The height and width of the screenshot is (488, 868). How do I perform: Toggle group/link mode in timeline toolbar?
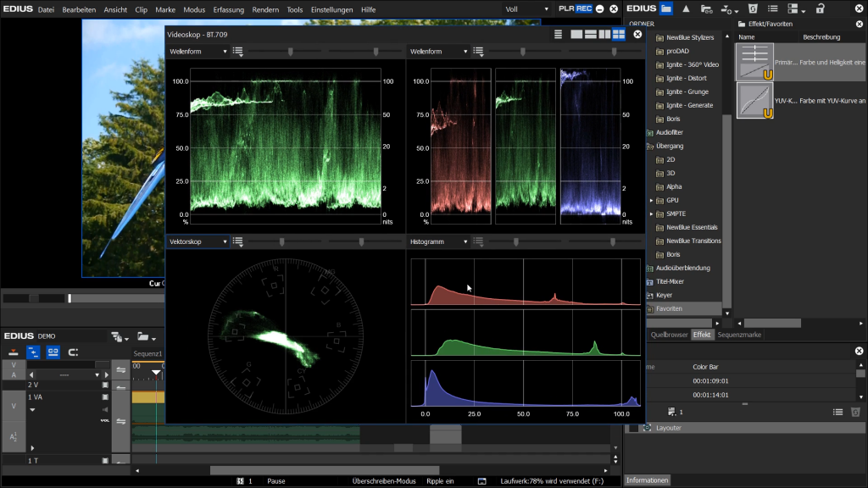pyautogui.click(x=53, y=352)
